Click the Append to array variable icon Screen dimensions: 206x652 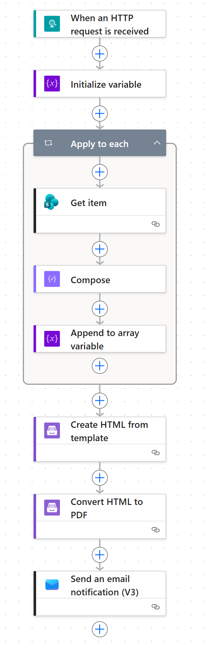pos(52,339)
